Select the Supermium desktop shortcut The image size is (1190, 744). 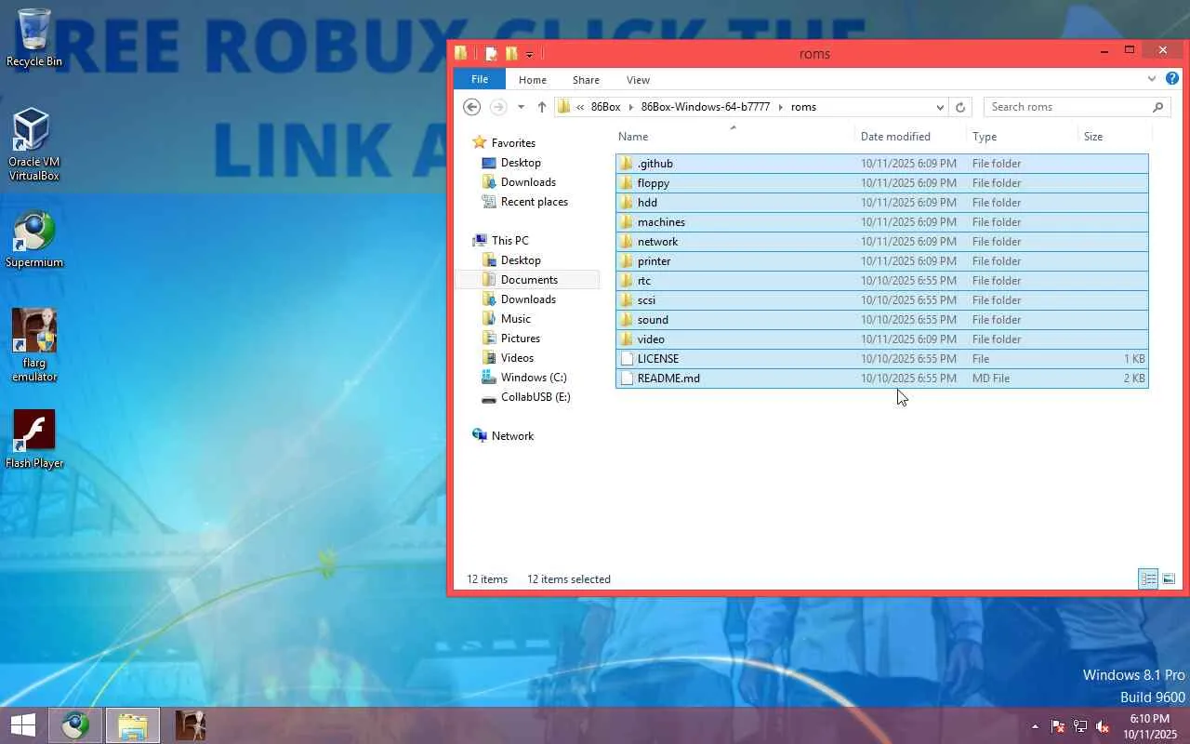pyautogui.click(x=34, y=240)
